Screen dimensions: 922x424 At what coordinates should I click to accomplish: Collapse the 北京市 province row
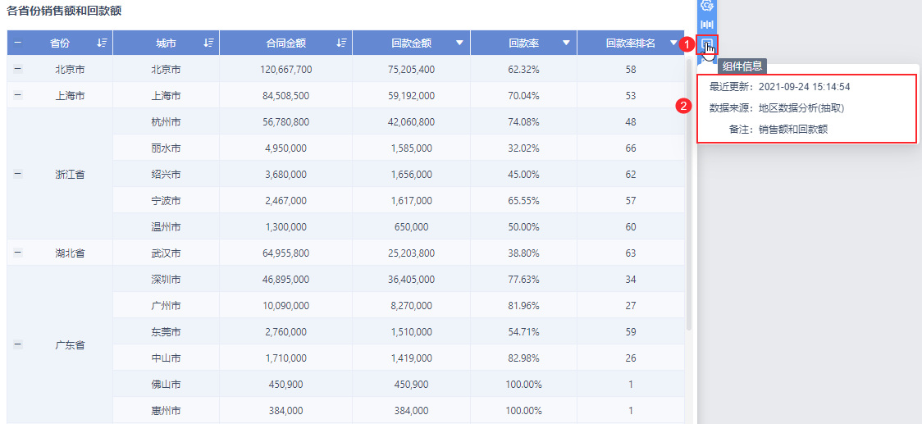point(18,70)
